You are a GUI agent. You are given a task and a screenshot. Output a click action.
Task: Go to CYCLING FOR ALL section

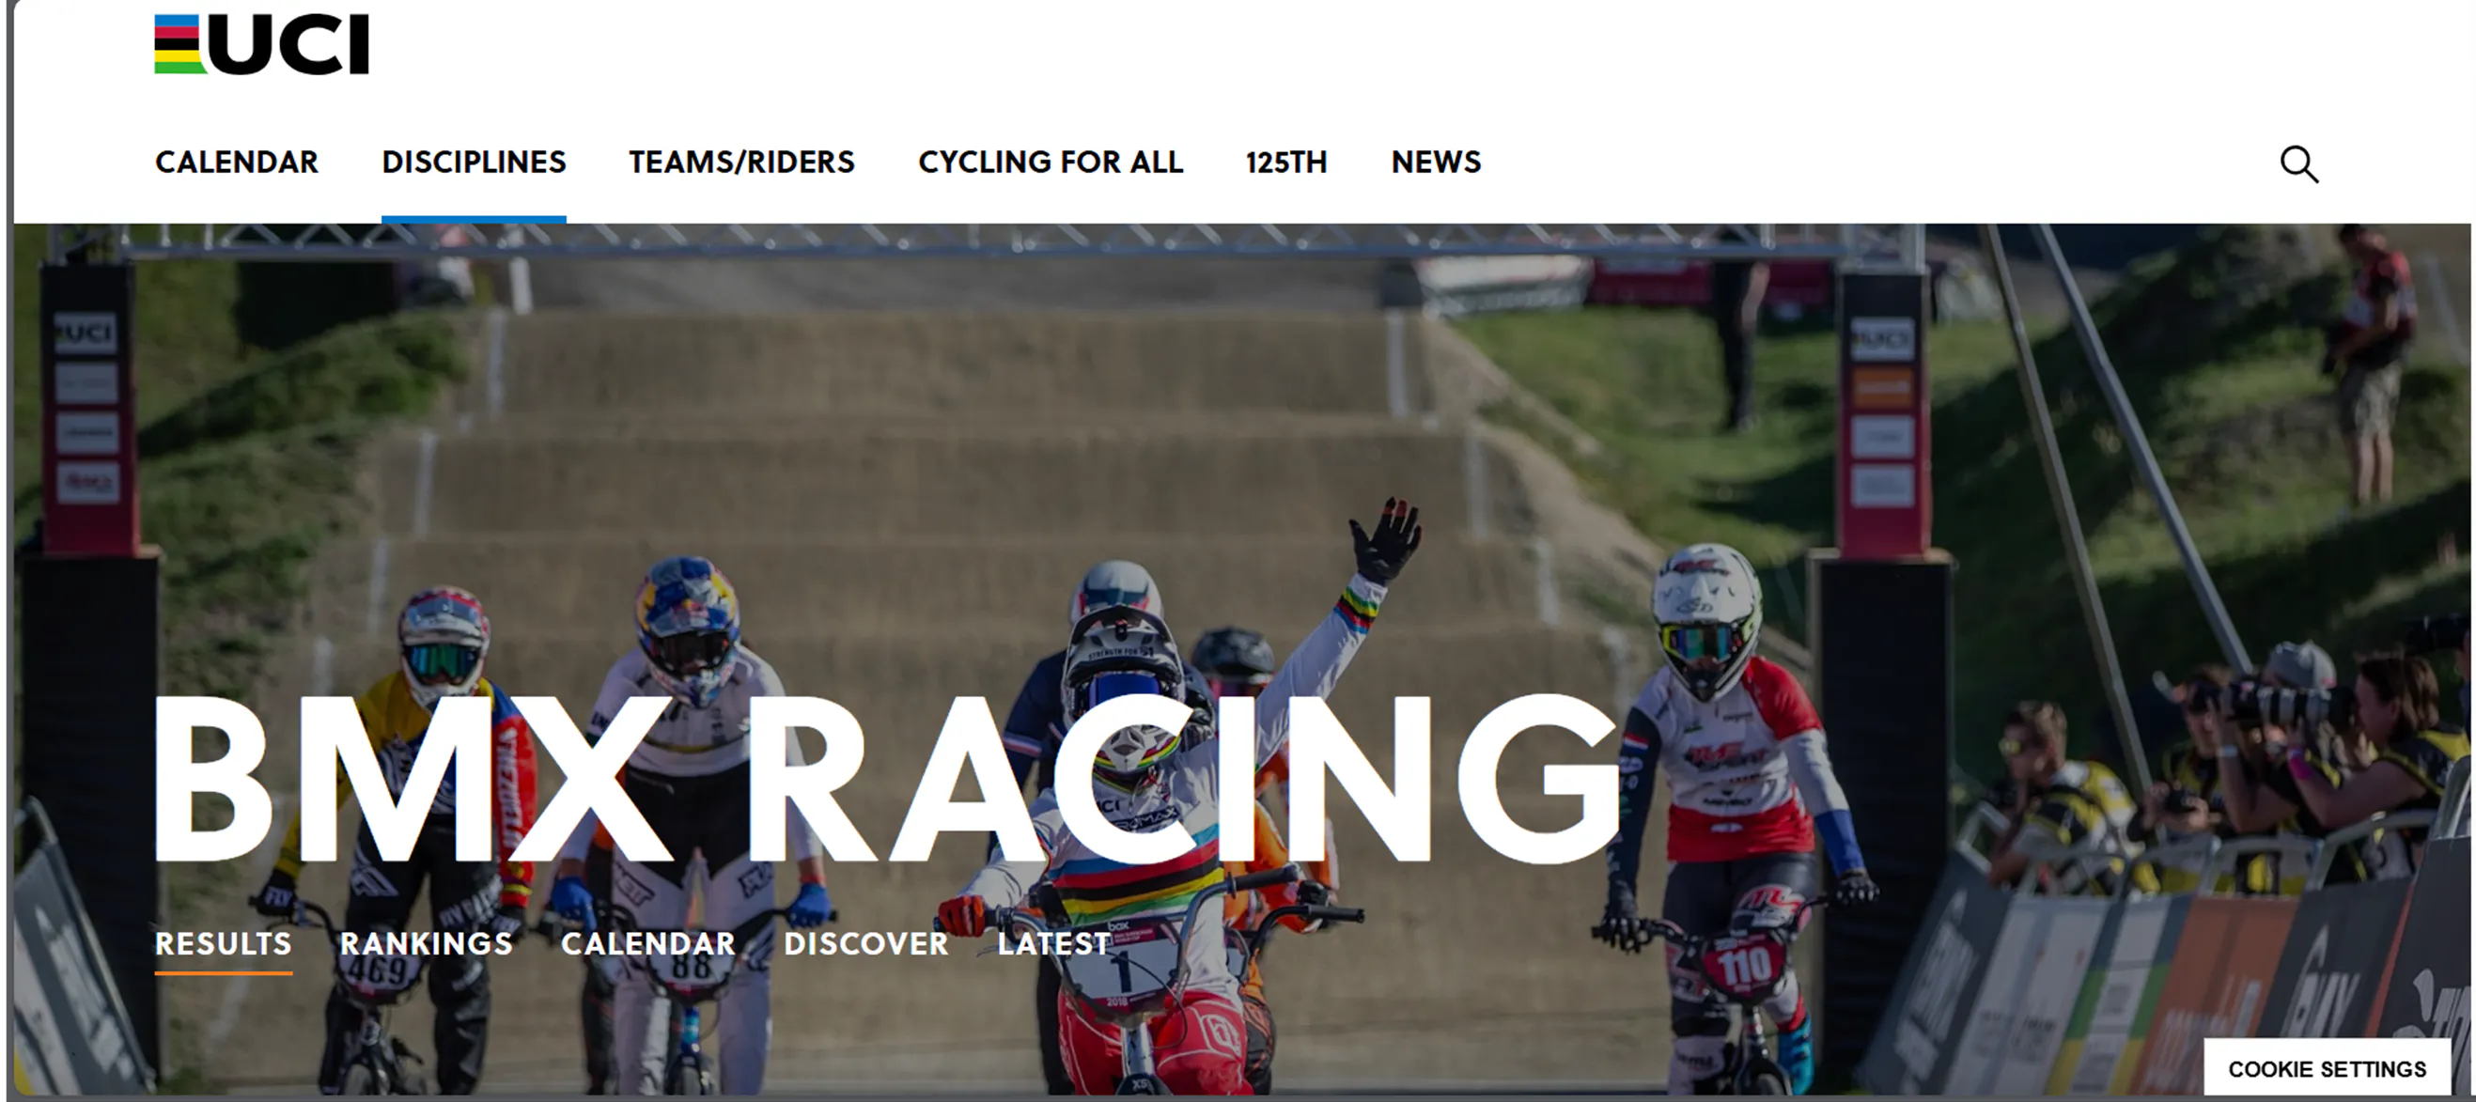point(1051,162)
